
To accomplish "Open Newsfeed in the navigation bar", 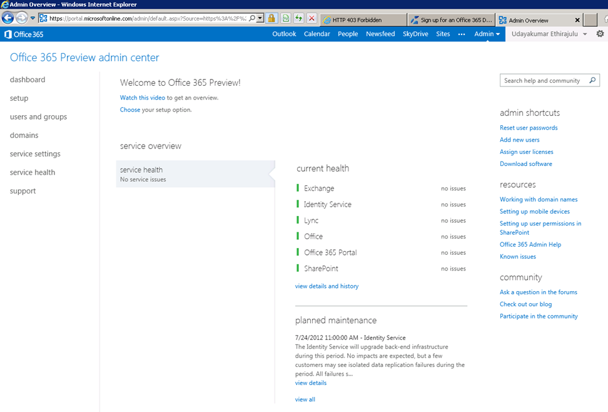I will (x=380, y=34).
